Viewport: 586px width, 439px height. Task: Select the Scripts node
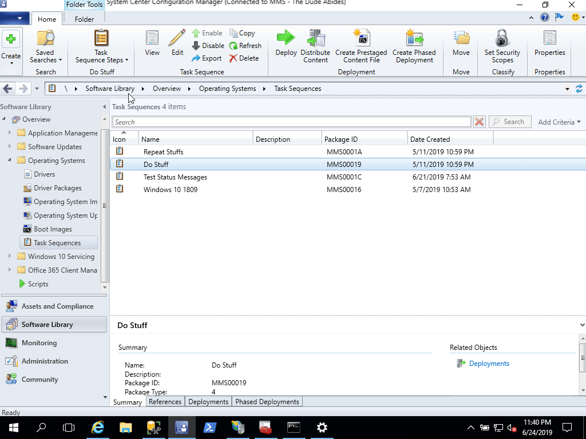click(38, 284)
